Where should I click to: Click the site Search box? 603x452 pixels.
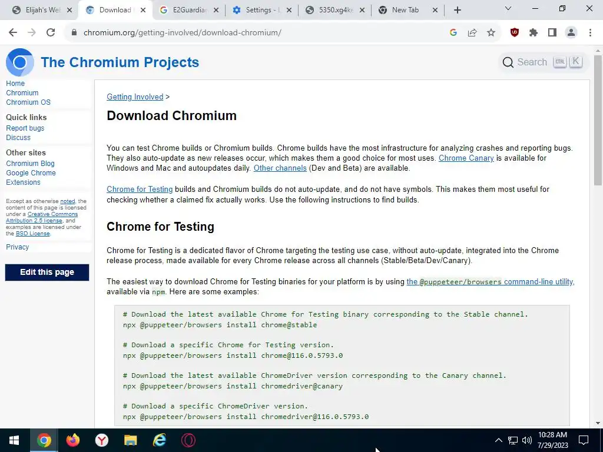[x=542, y=62]
